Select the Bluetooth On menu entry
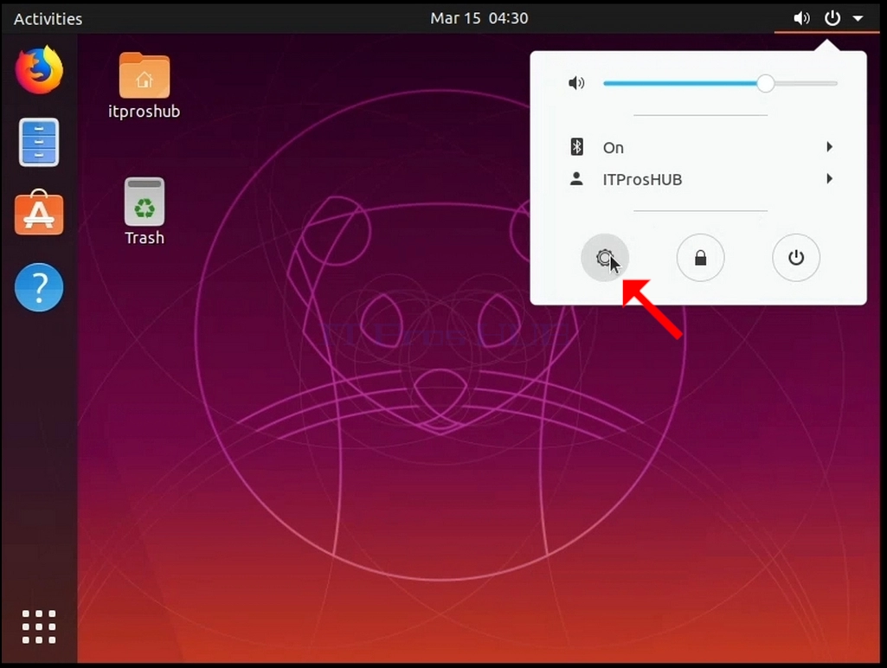This screenshot has height=668, width=887. pos(699,147)
